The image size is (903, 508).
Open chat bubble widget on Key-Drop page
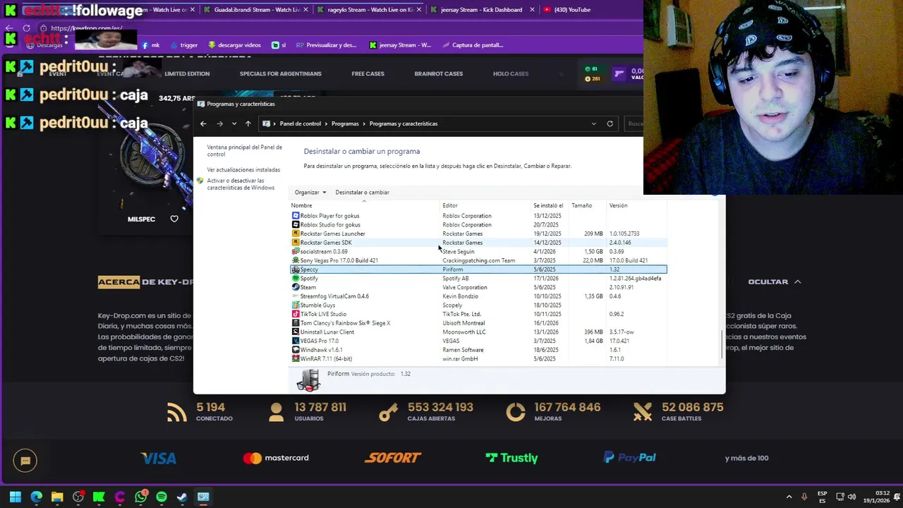coord(25,461)
